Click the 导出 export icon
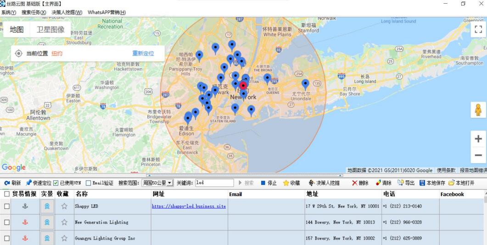Viewport: 487px width, 245px height. (x=400, y=183)
